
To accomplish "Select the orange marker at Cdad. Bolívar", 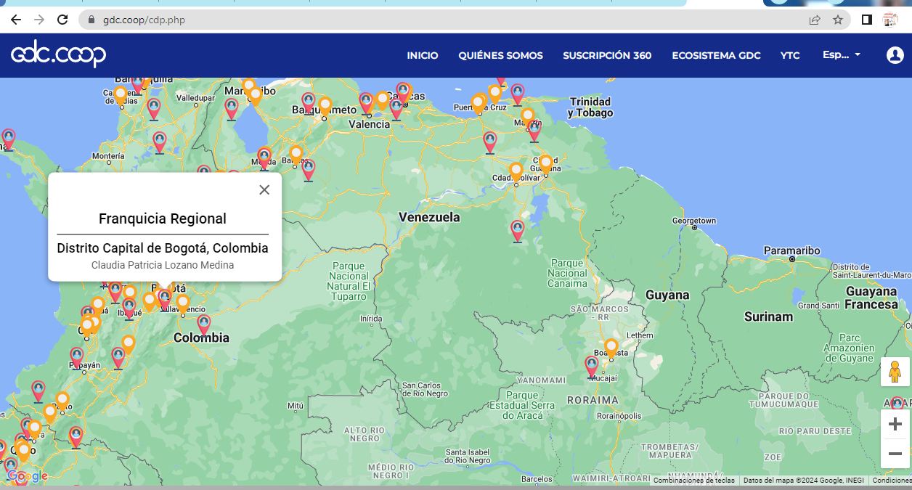I will pyautogui.click(x=516, y=172).
